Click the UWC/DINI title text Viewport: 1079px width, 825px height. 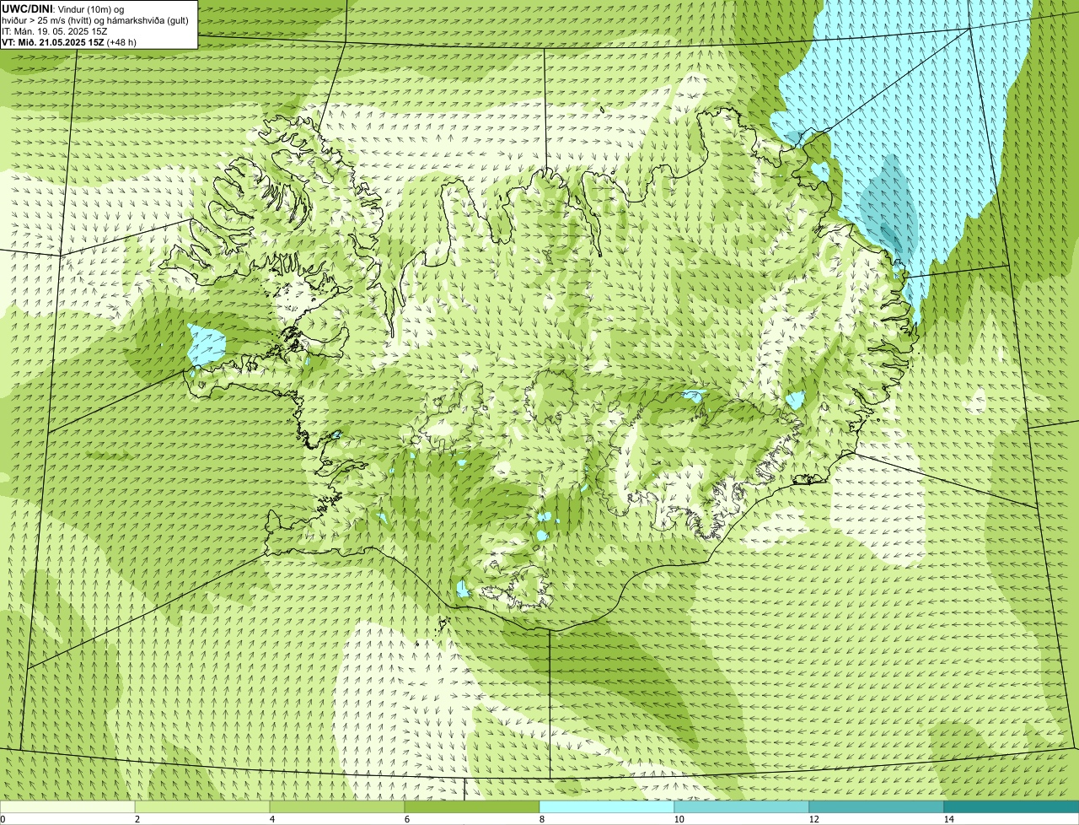click(28, 8)
